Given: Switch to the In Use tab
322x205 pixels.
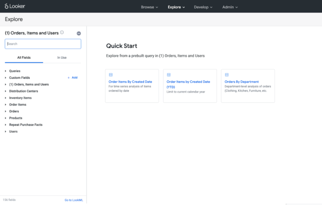Looking at the screenshot, I should pos(62,58).
